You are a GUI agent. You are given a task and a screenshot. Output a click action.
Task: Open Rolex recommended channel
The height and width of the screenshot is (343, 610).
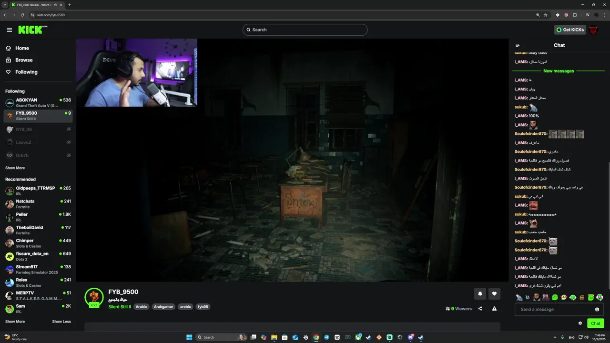(38, 282)
